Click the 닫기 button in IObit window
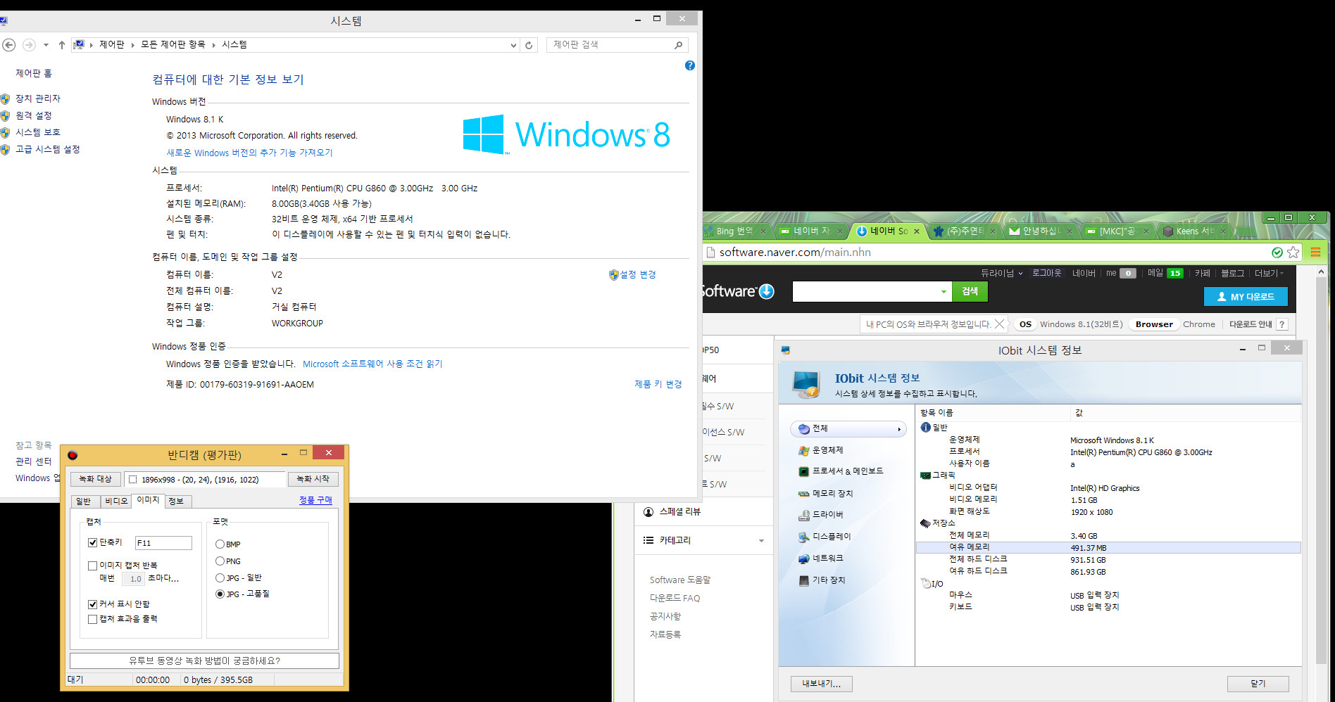 pos(1258,684)
